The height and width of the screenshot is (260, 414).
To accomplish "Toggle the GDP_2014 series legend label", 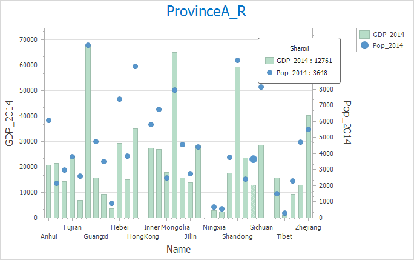I will [x=389, y=34].
